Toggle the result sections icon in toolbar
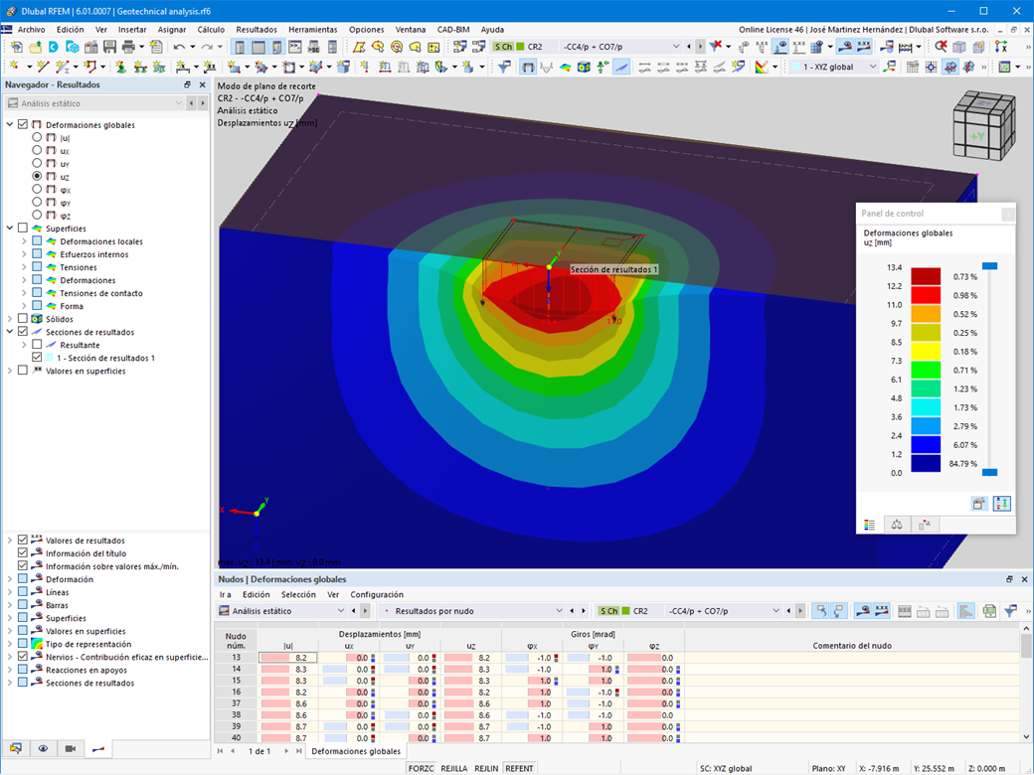Screen dimensions: 1034x775 point(621,67)
